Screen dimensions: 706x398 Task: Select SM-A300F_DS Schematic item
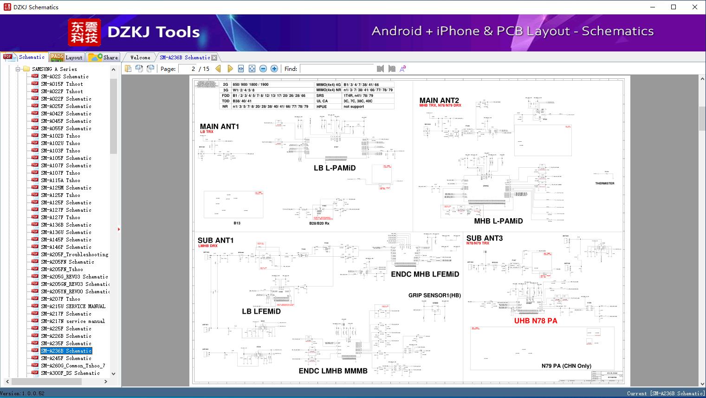pyautogui.click(x=70, y=373)
